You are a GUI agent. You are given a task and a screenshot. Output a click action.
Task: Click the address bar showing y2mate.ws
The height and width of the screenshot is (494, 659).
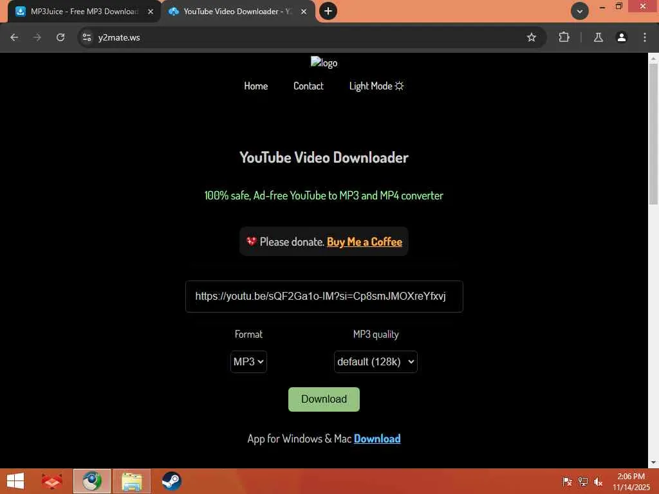click(311, 37)
